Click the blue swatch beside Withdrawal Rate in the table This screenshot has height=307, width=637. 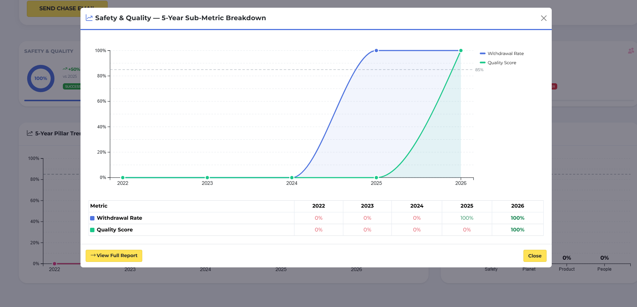[x=92, y=218]
